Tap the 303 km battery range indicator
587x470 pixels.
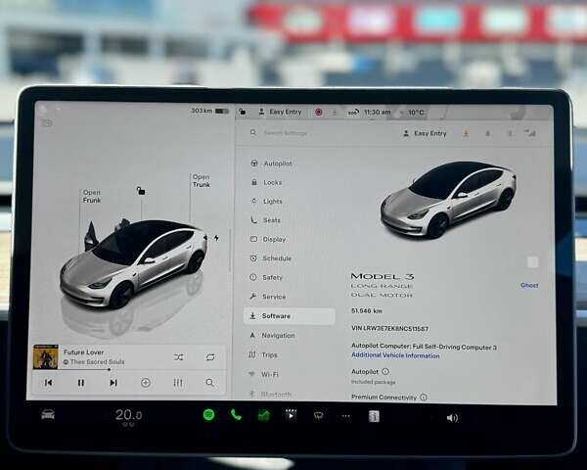[x=209, y=111]
